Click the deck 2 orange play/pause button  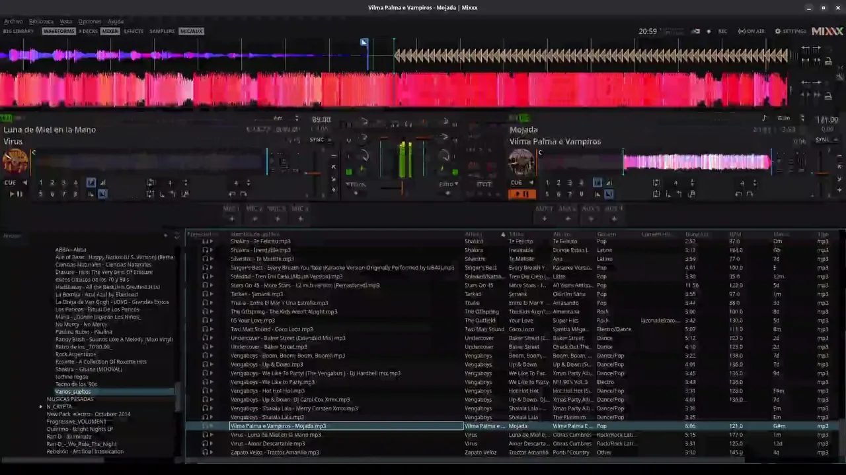tap(521, 194)
